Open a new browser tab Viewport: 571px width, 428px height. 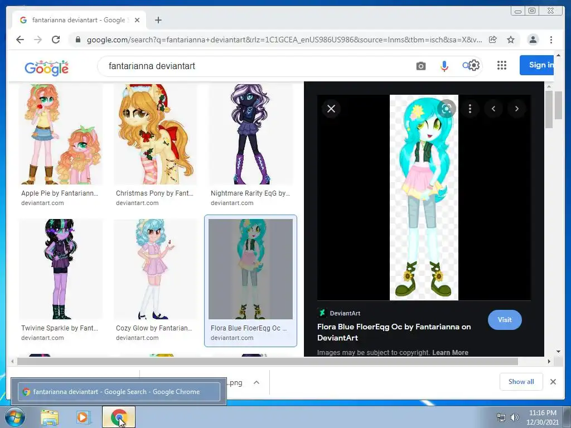click(x=158, y=20)
